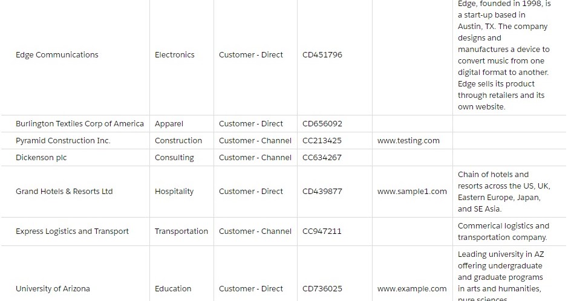Visit the www.example.com website link

pyautogui.click(x=412, y=288)
